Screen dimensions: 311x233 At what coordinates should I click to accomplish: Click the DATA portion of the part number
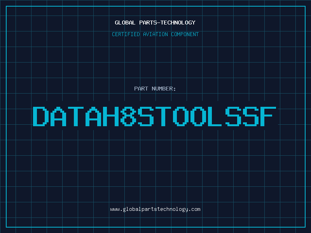[67, 116]
